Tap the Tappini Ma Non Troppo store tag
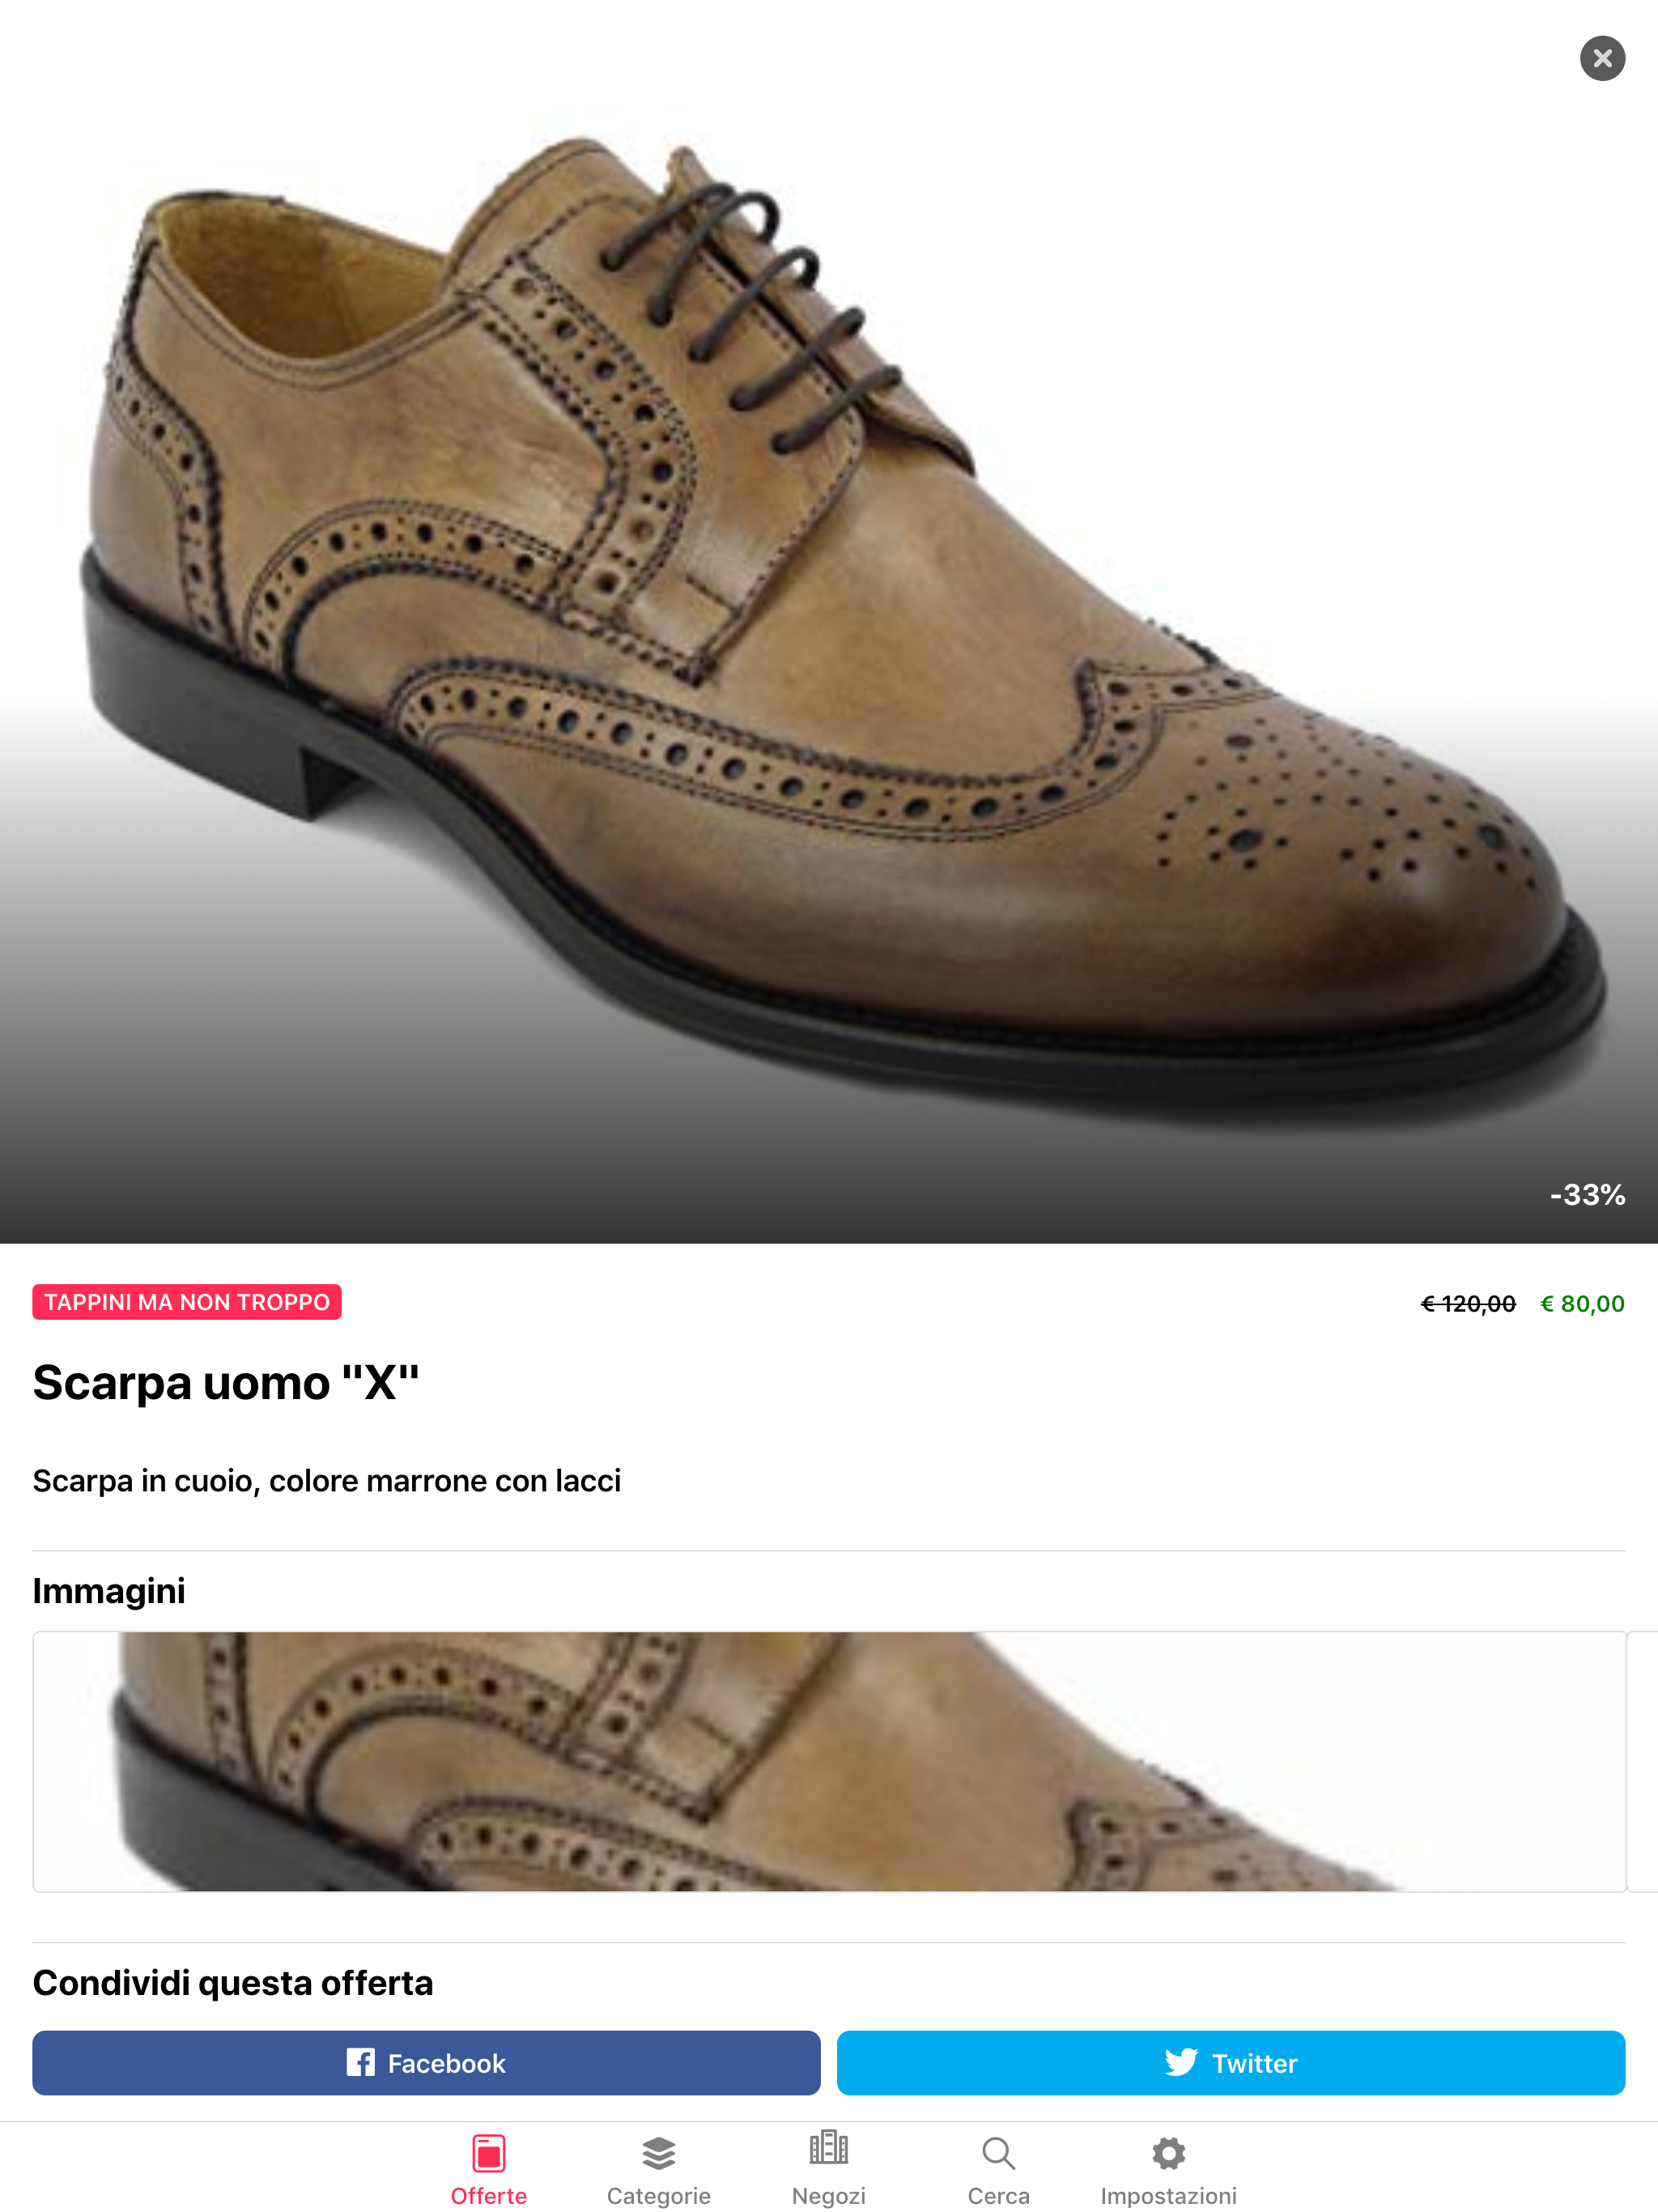The height and width of the screenshot is (2212, 1658). coord(187,1302)
